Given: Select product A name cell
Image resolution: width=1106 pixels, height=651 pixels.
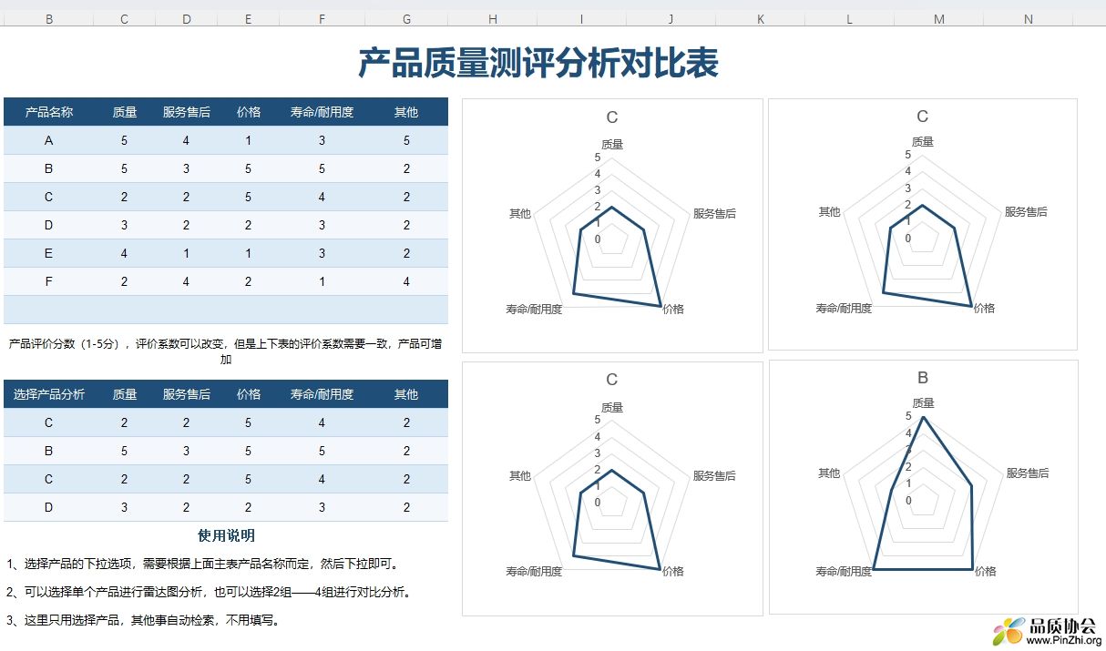Looking at the screenshot, I should click(x=49, y=140).
